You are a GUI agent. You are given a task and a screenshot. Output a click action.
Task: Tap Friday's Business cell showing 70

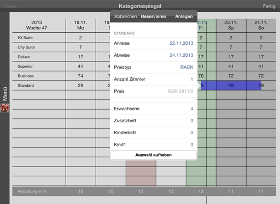click(201, 76)
